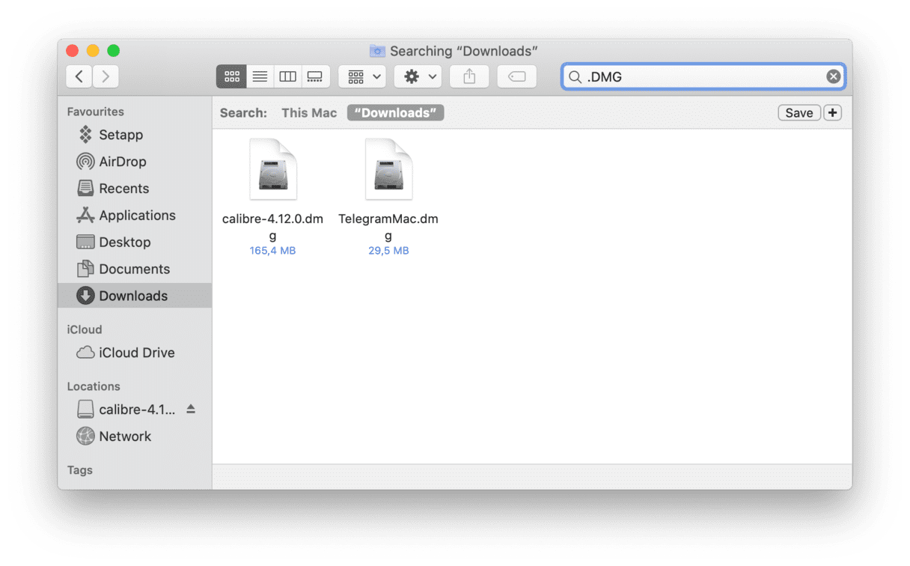910x566 pixels.
Task: Click the Tags section header
Action: click(80, 470)
